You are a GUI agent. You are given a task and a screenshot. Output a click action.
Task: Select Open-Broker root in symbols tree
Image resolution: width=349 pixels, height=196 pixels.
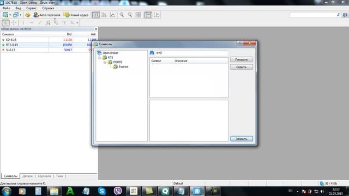click(x=110, y=53)
